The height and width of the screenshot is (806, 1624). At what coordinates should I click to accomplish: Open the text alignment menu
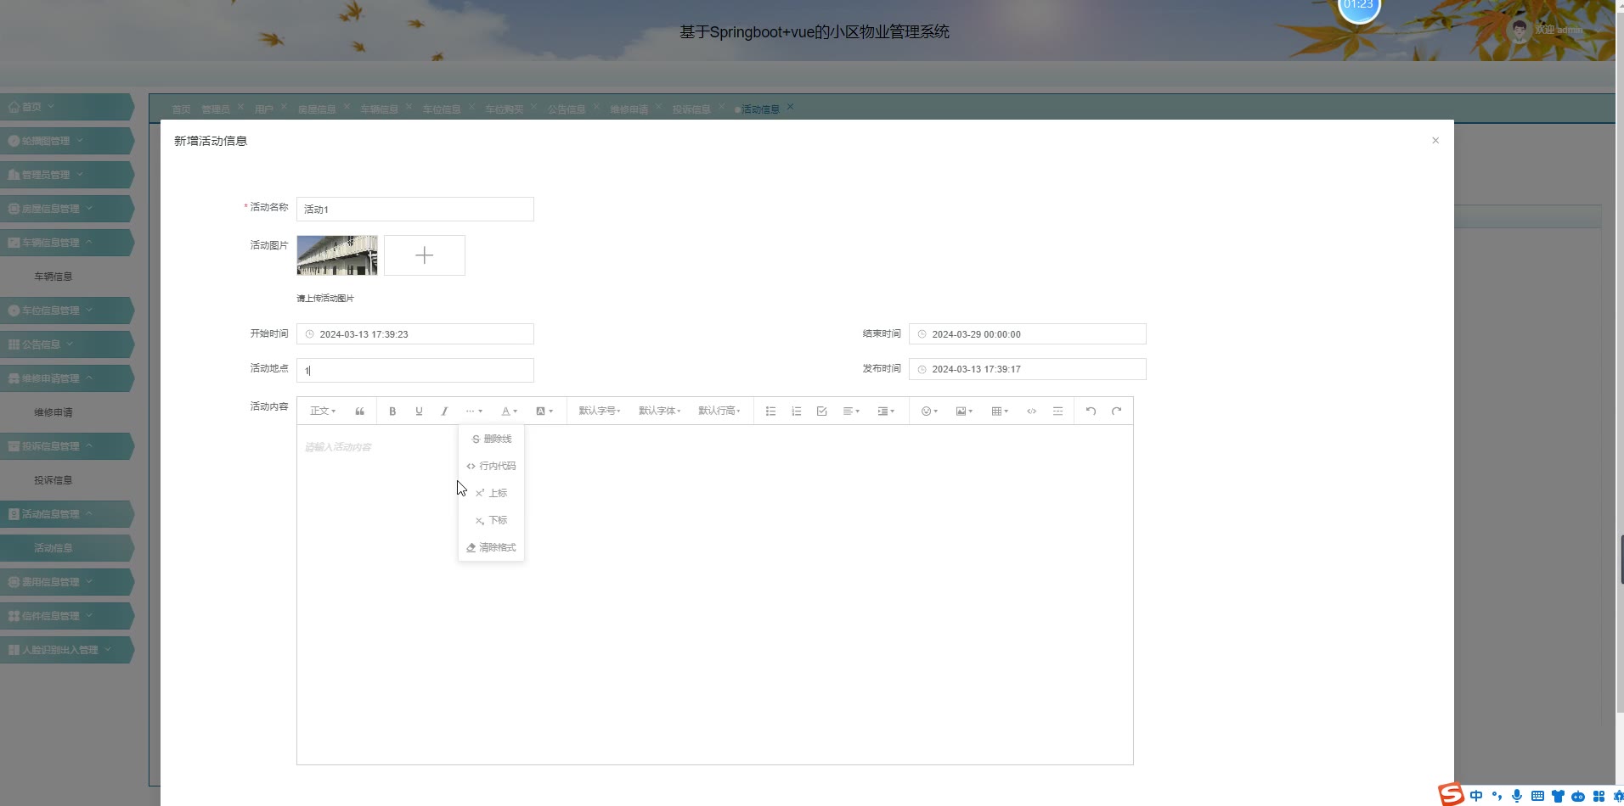[851, 411]
